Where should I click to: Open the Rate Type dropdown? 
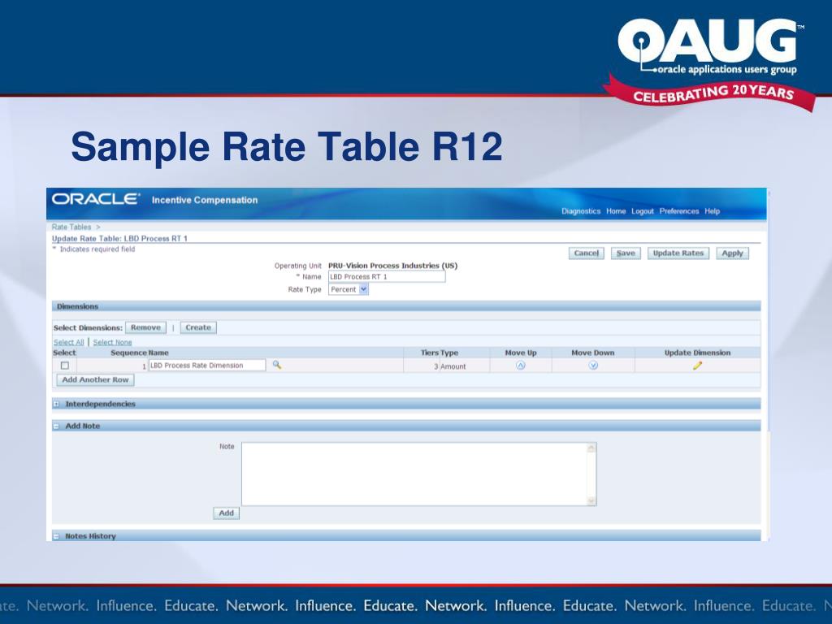[x=349, y=290]
